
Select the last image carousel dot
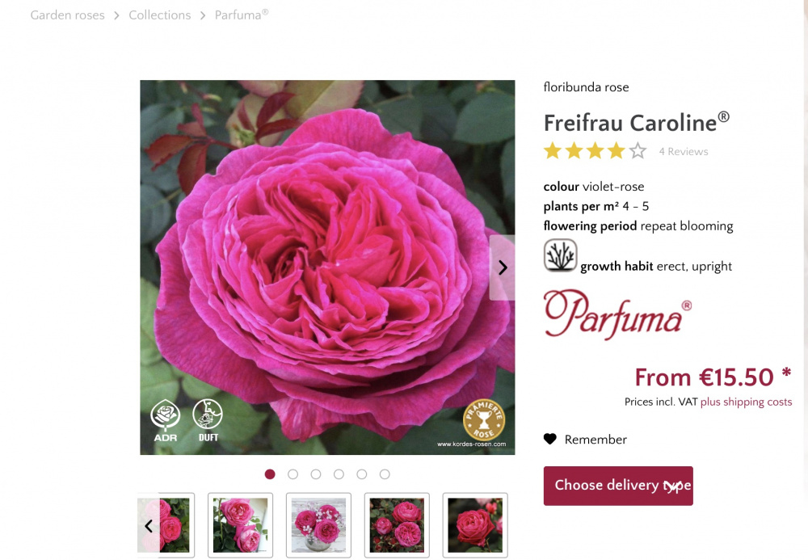385,474
